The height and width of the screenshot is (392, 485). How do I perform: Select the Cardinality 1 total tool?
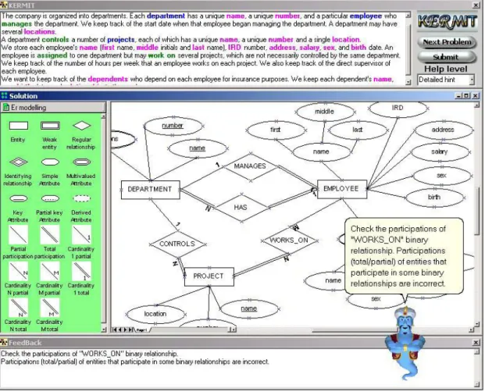82,271
